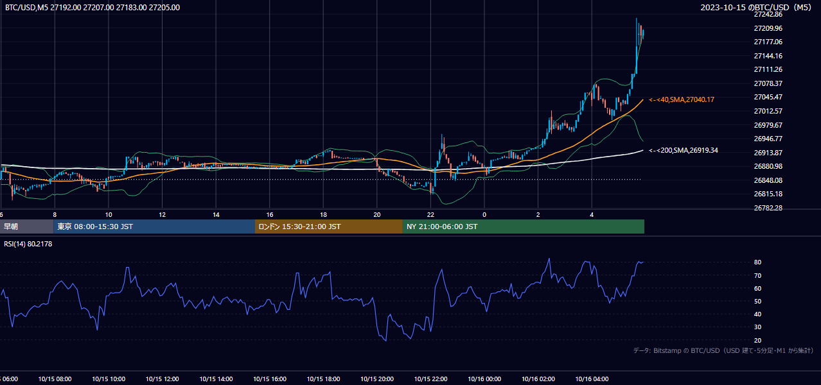
Task: Click hour label 10 below price chart
Action: (109, 215)
